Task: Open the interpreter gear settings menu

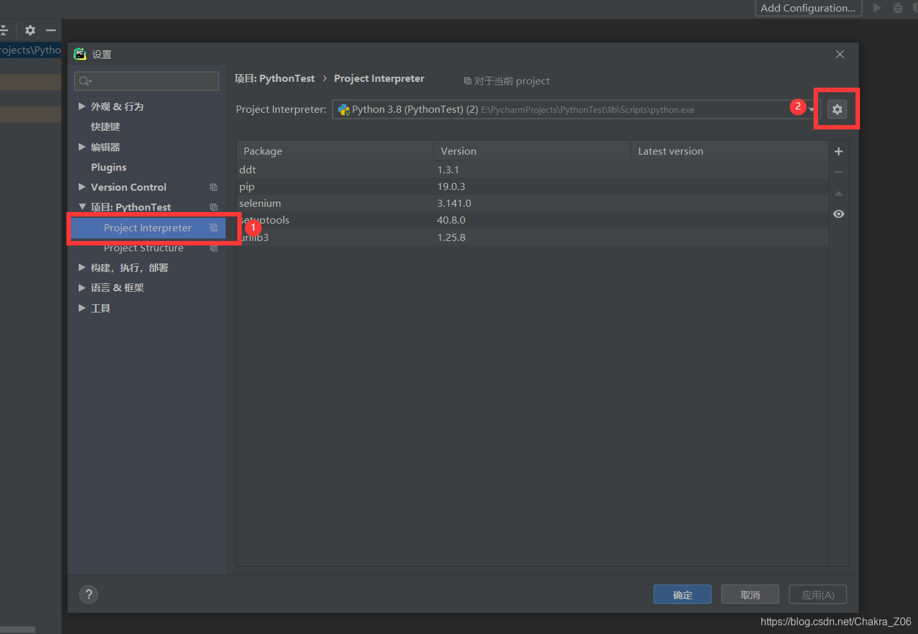Action: click(837, 110)
